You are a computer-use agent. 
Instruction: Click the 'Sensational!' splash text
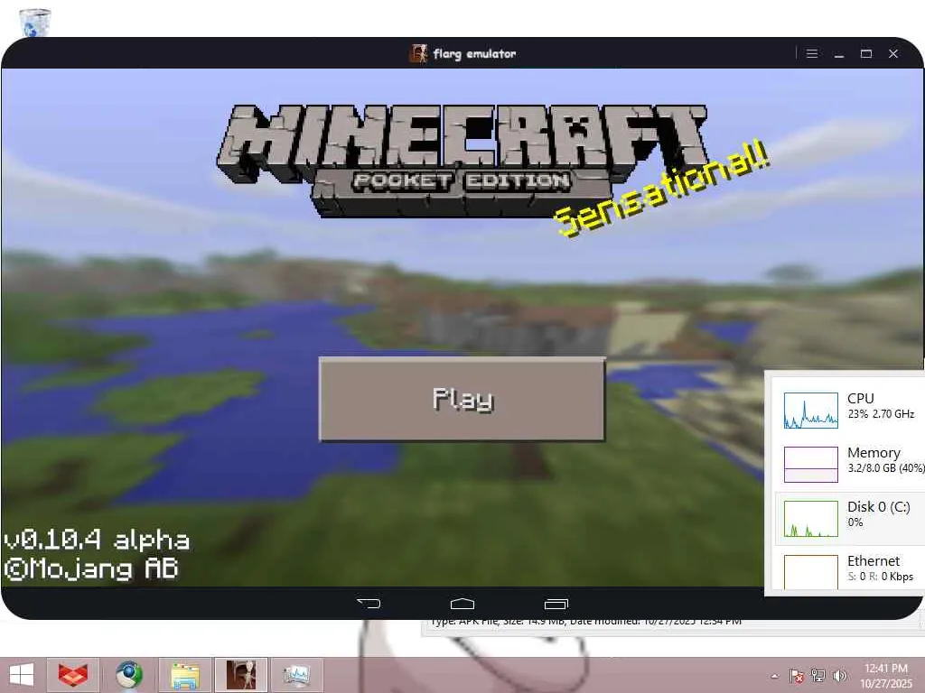(x=661, y=189)
